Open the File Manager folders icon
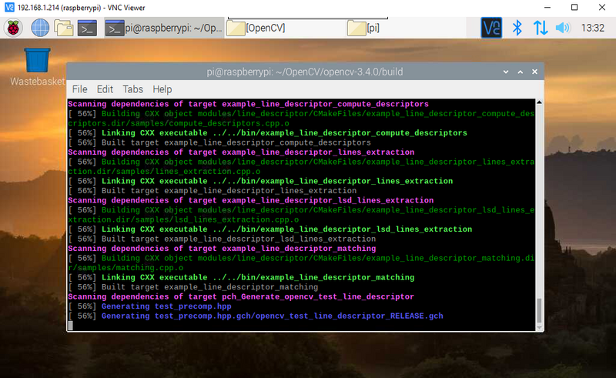The height and width of the screenshot is (378, 616). 64,28
